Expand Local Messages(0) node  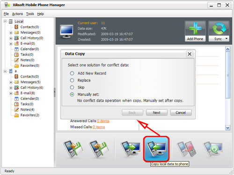tap(11, 33)
